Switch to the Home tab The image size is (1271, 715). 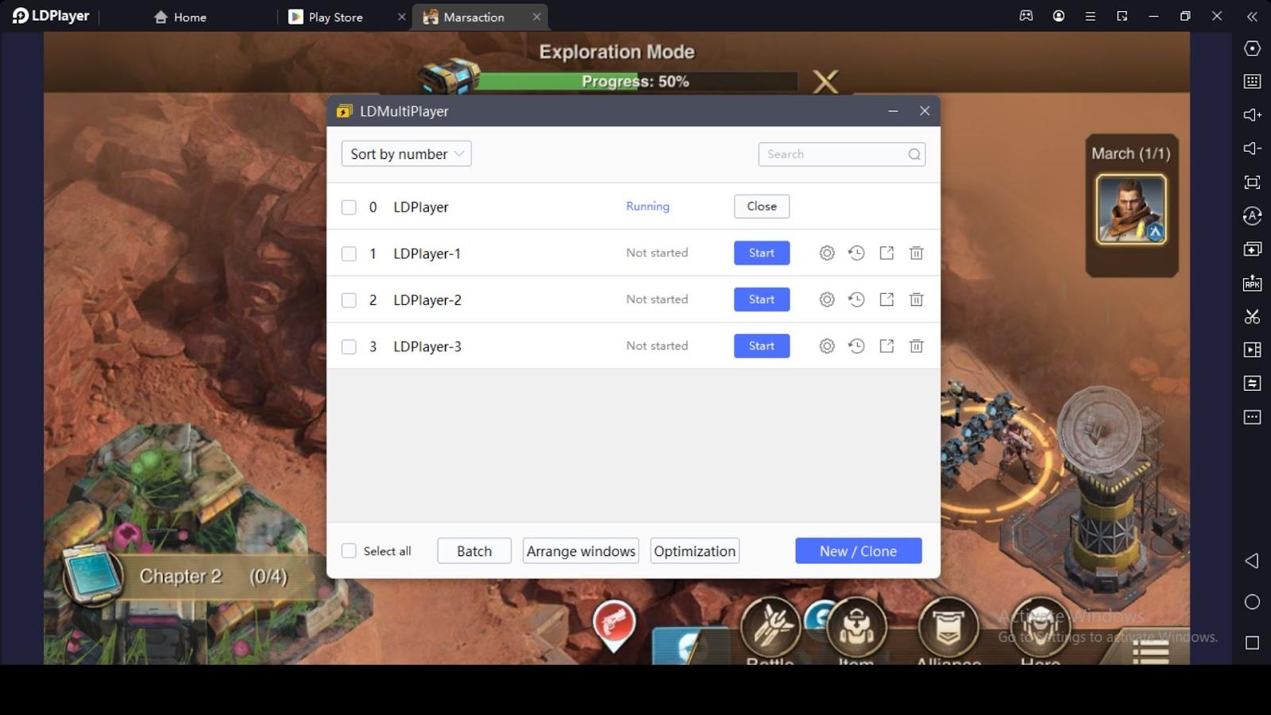[x=180, y=17]
